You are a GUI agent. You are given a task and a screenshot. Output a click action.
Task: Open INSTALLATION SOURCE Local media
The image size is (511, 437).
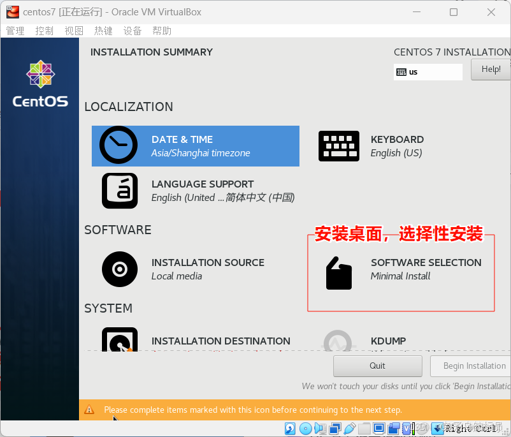pos(183,269)
